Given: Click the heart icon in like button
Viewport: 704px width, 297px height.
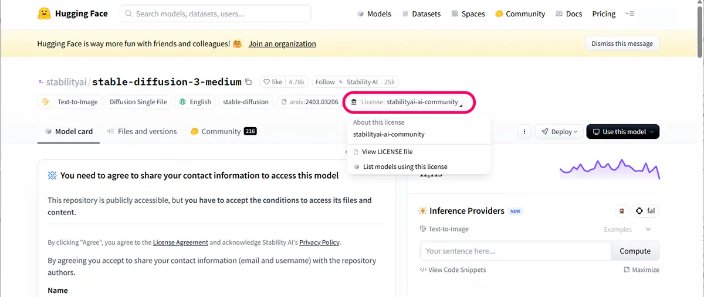Looking at the screenshot, I should pyautogui.click(x=267, y=82).
